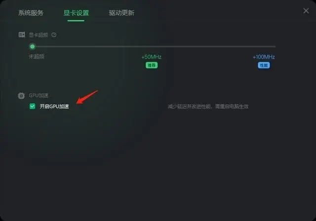316x221 pixels.
Task: Click the gear chip icon beside GPU加速
Action: (21, 96)
